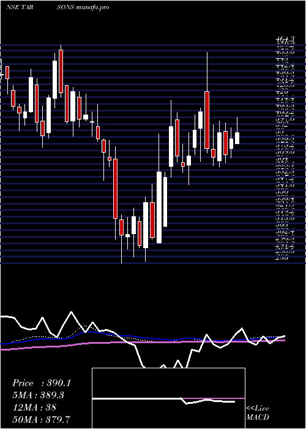This screenshot has height=429, width=306.
Task: Click the 'NSE TAR SONS munafa.pro' chart title
Action: click(x=58, y=7)
